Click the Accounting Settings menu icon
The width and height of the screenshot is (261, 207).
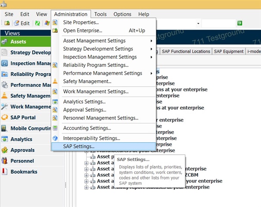pos(55,128)
